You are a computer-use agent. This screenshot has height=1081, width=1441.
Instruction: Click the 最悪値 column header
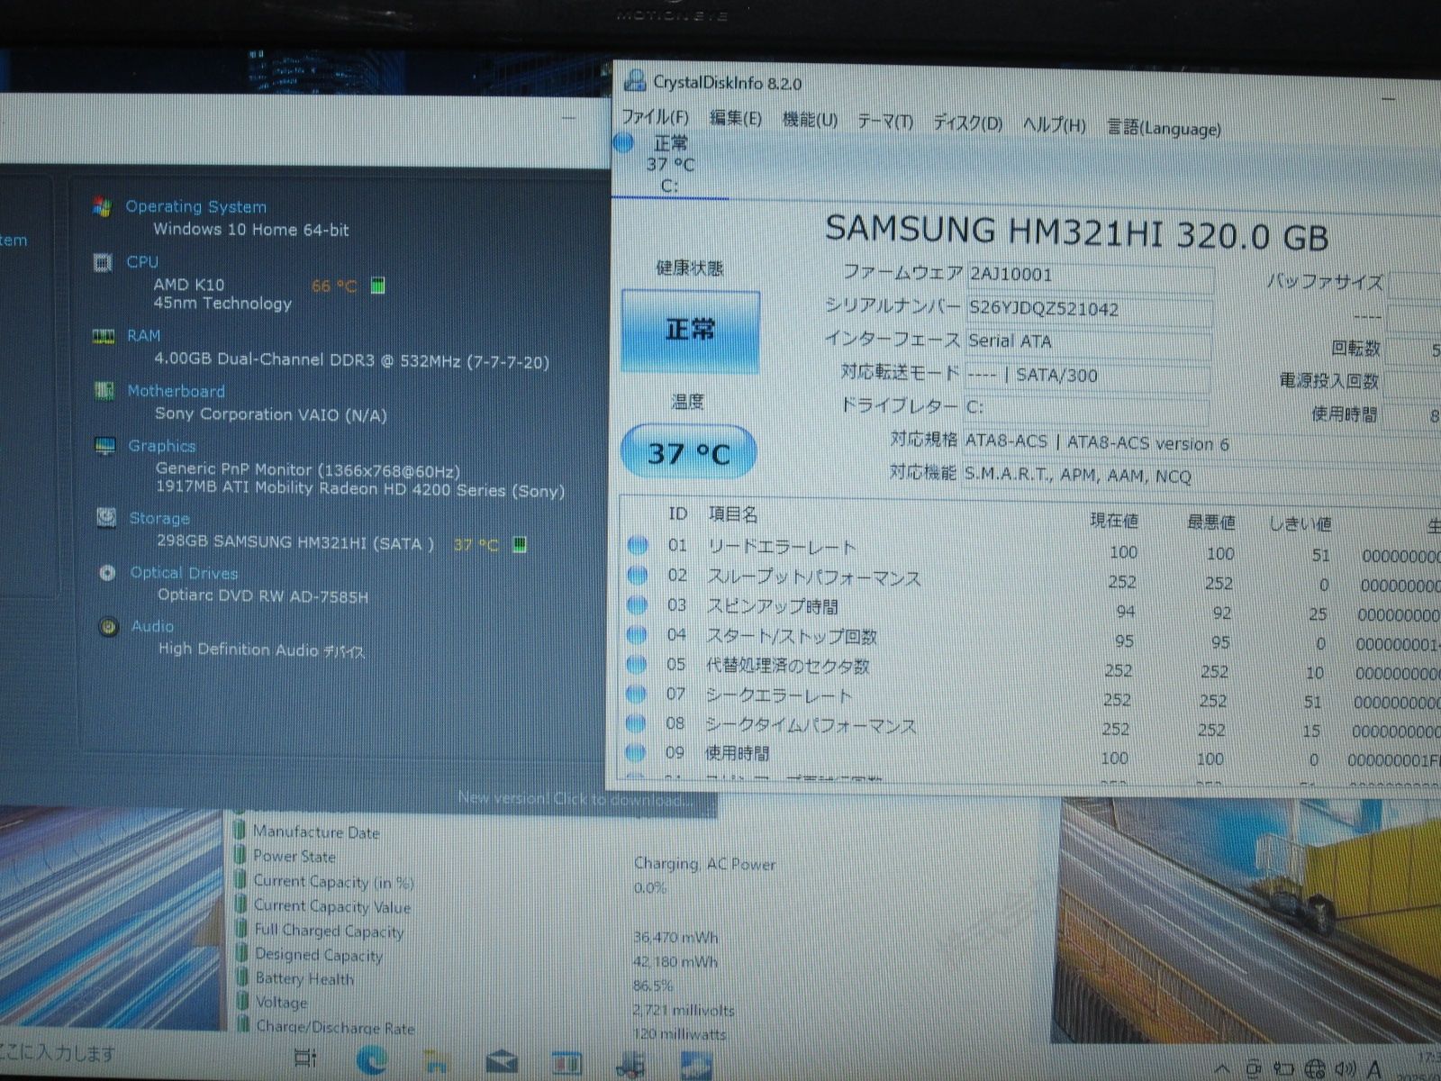click(1210, 522)
